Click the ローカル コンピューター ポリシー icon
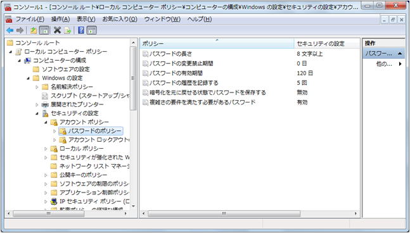 (x=18, y=52)
